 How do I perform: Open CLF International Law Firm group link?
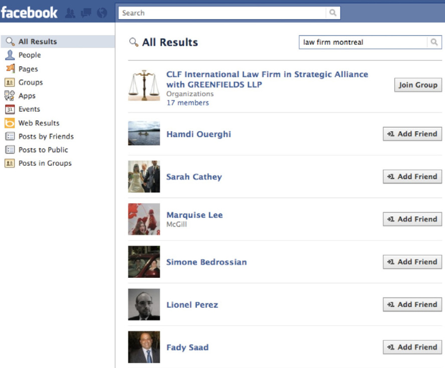coord(267,80)
